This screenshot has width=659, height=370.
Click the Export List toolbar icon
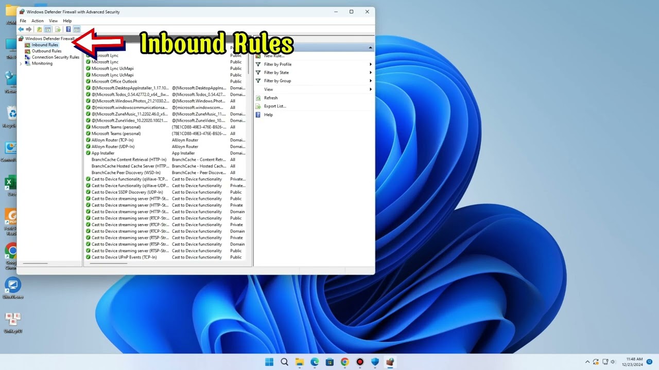point(58,29)
